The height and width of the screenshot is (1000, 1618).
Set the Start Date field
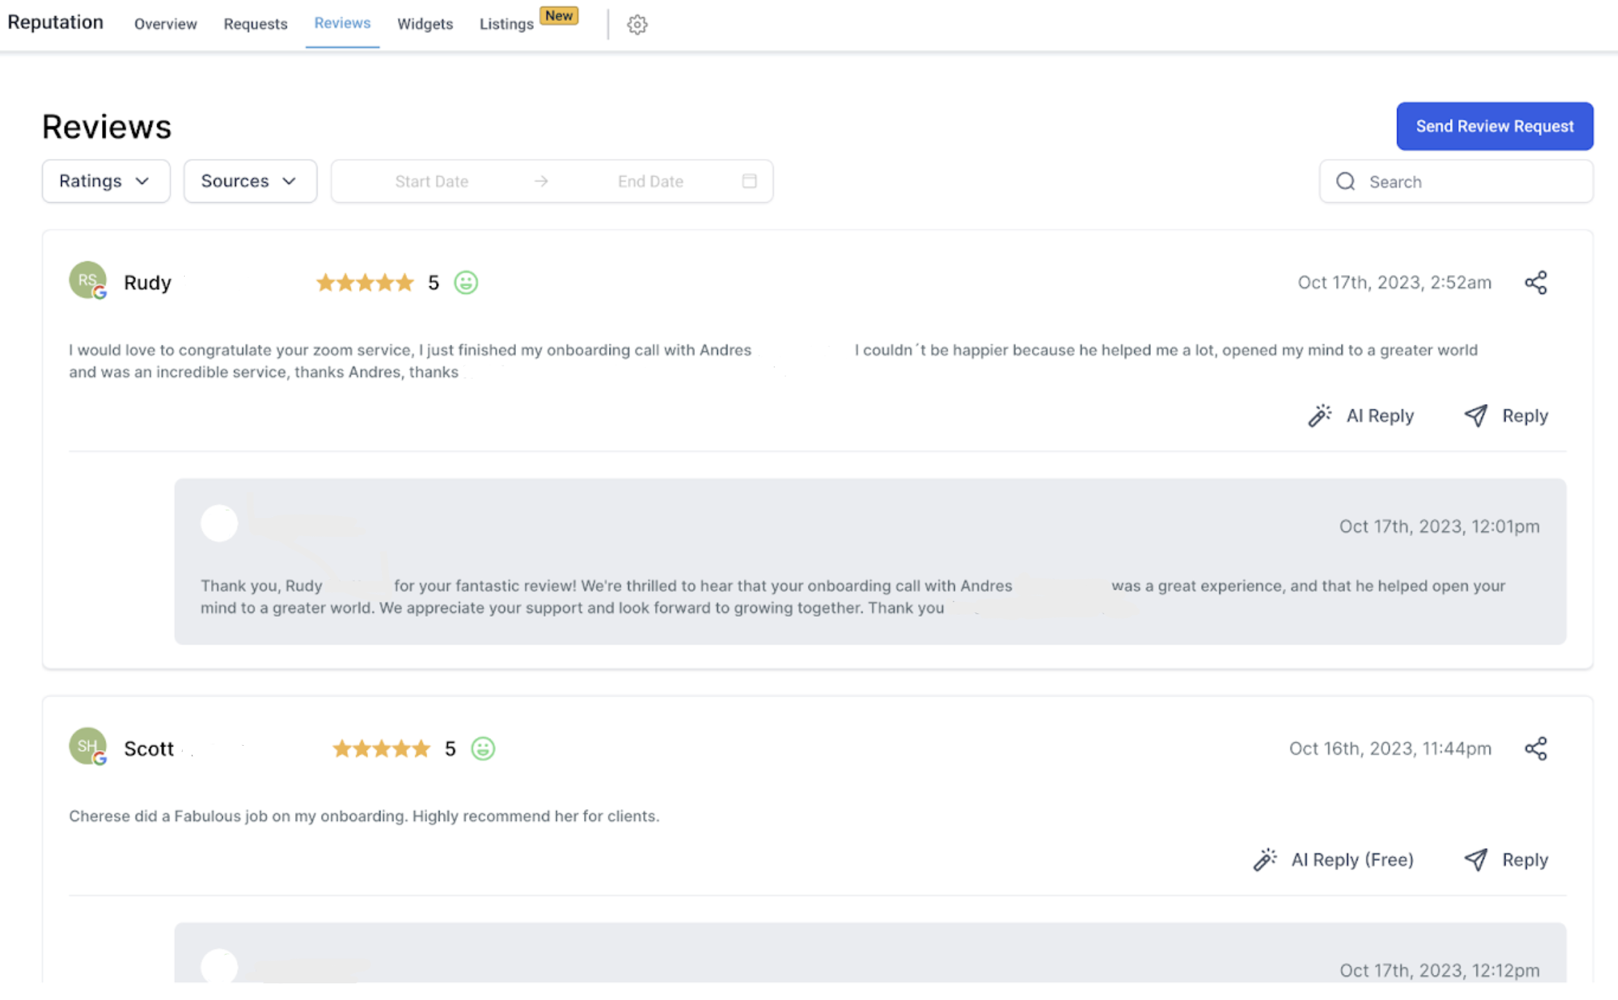[x=431, y=181]
